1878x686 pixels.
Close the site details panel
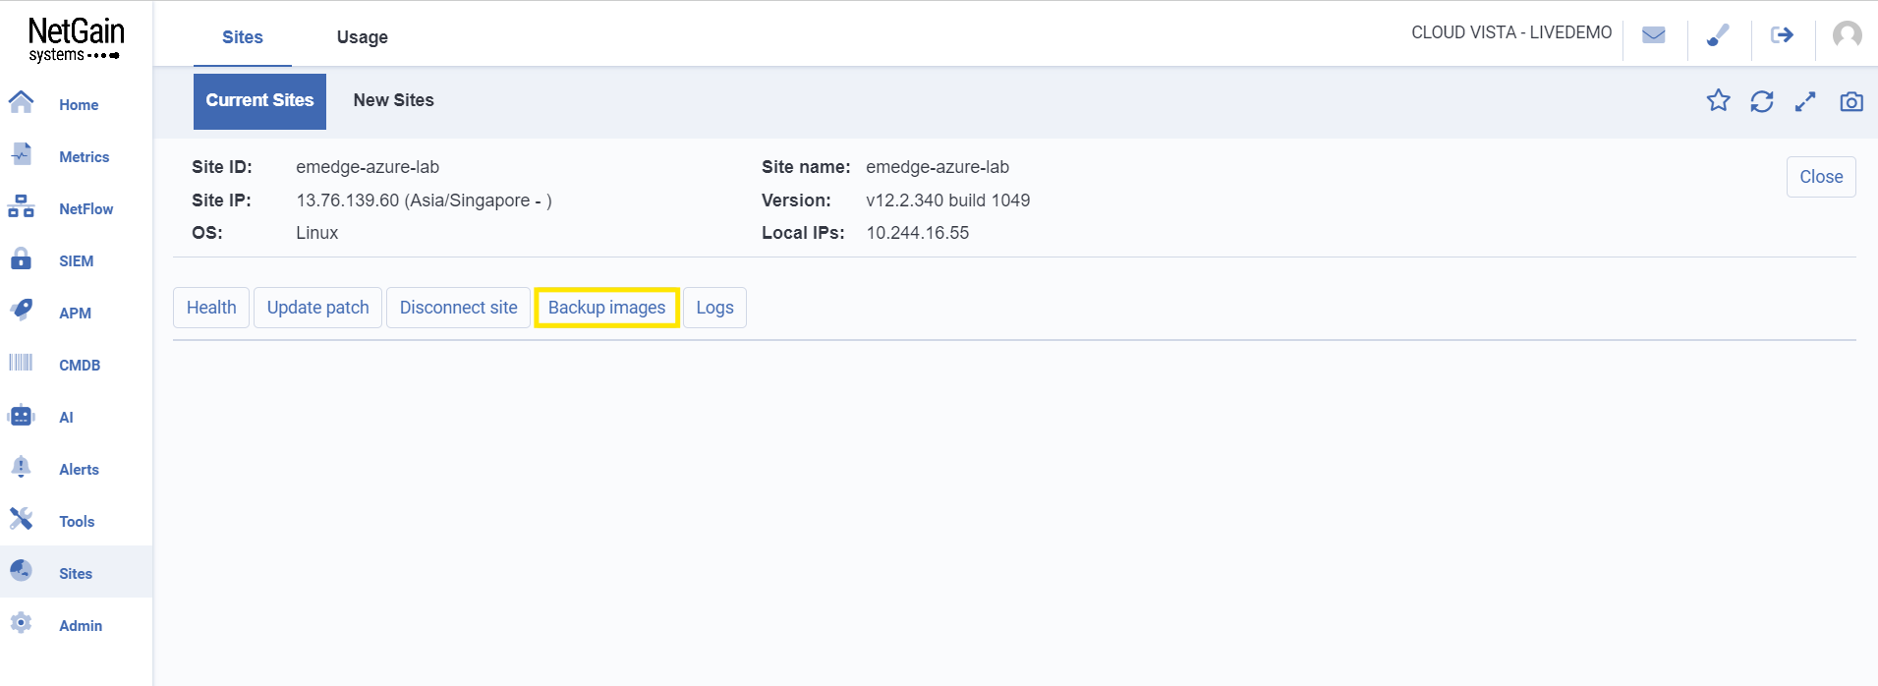[1821, 177]
